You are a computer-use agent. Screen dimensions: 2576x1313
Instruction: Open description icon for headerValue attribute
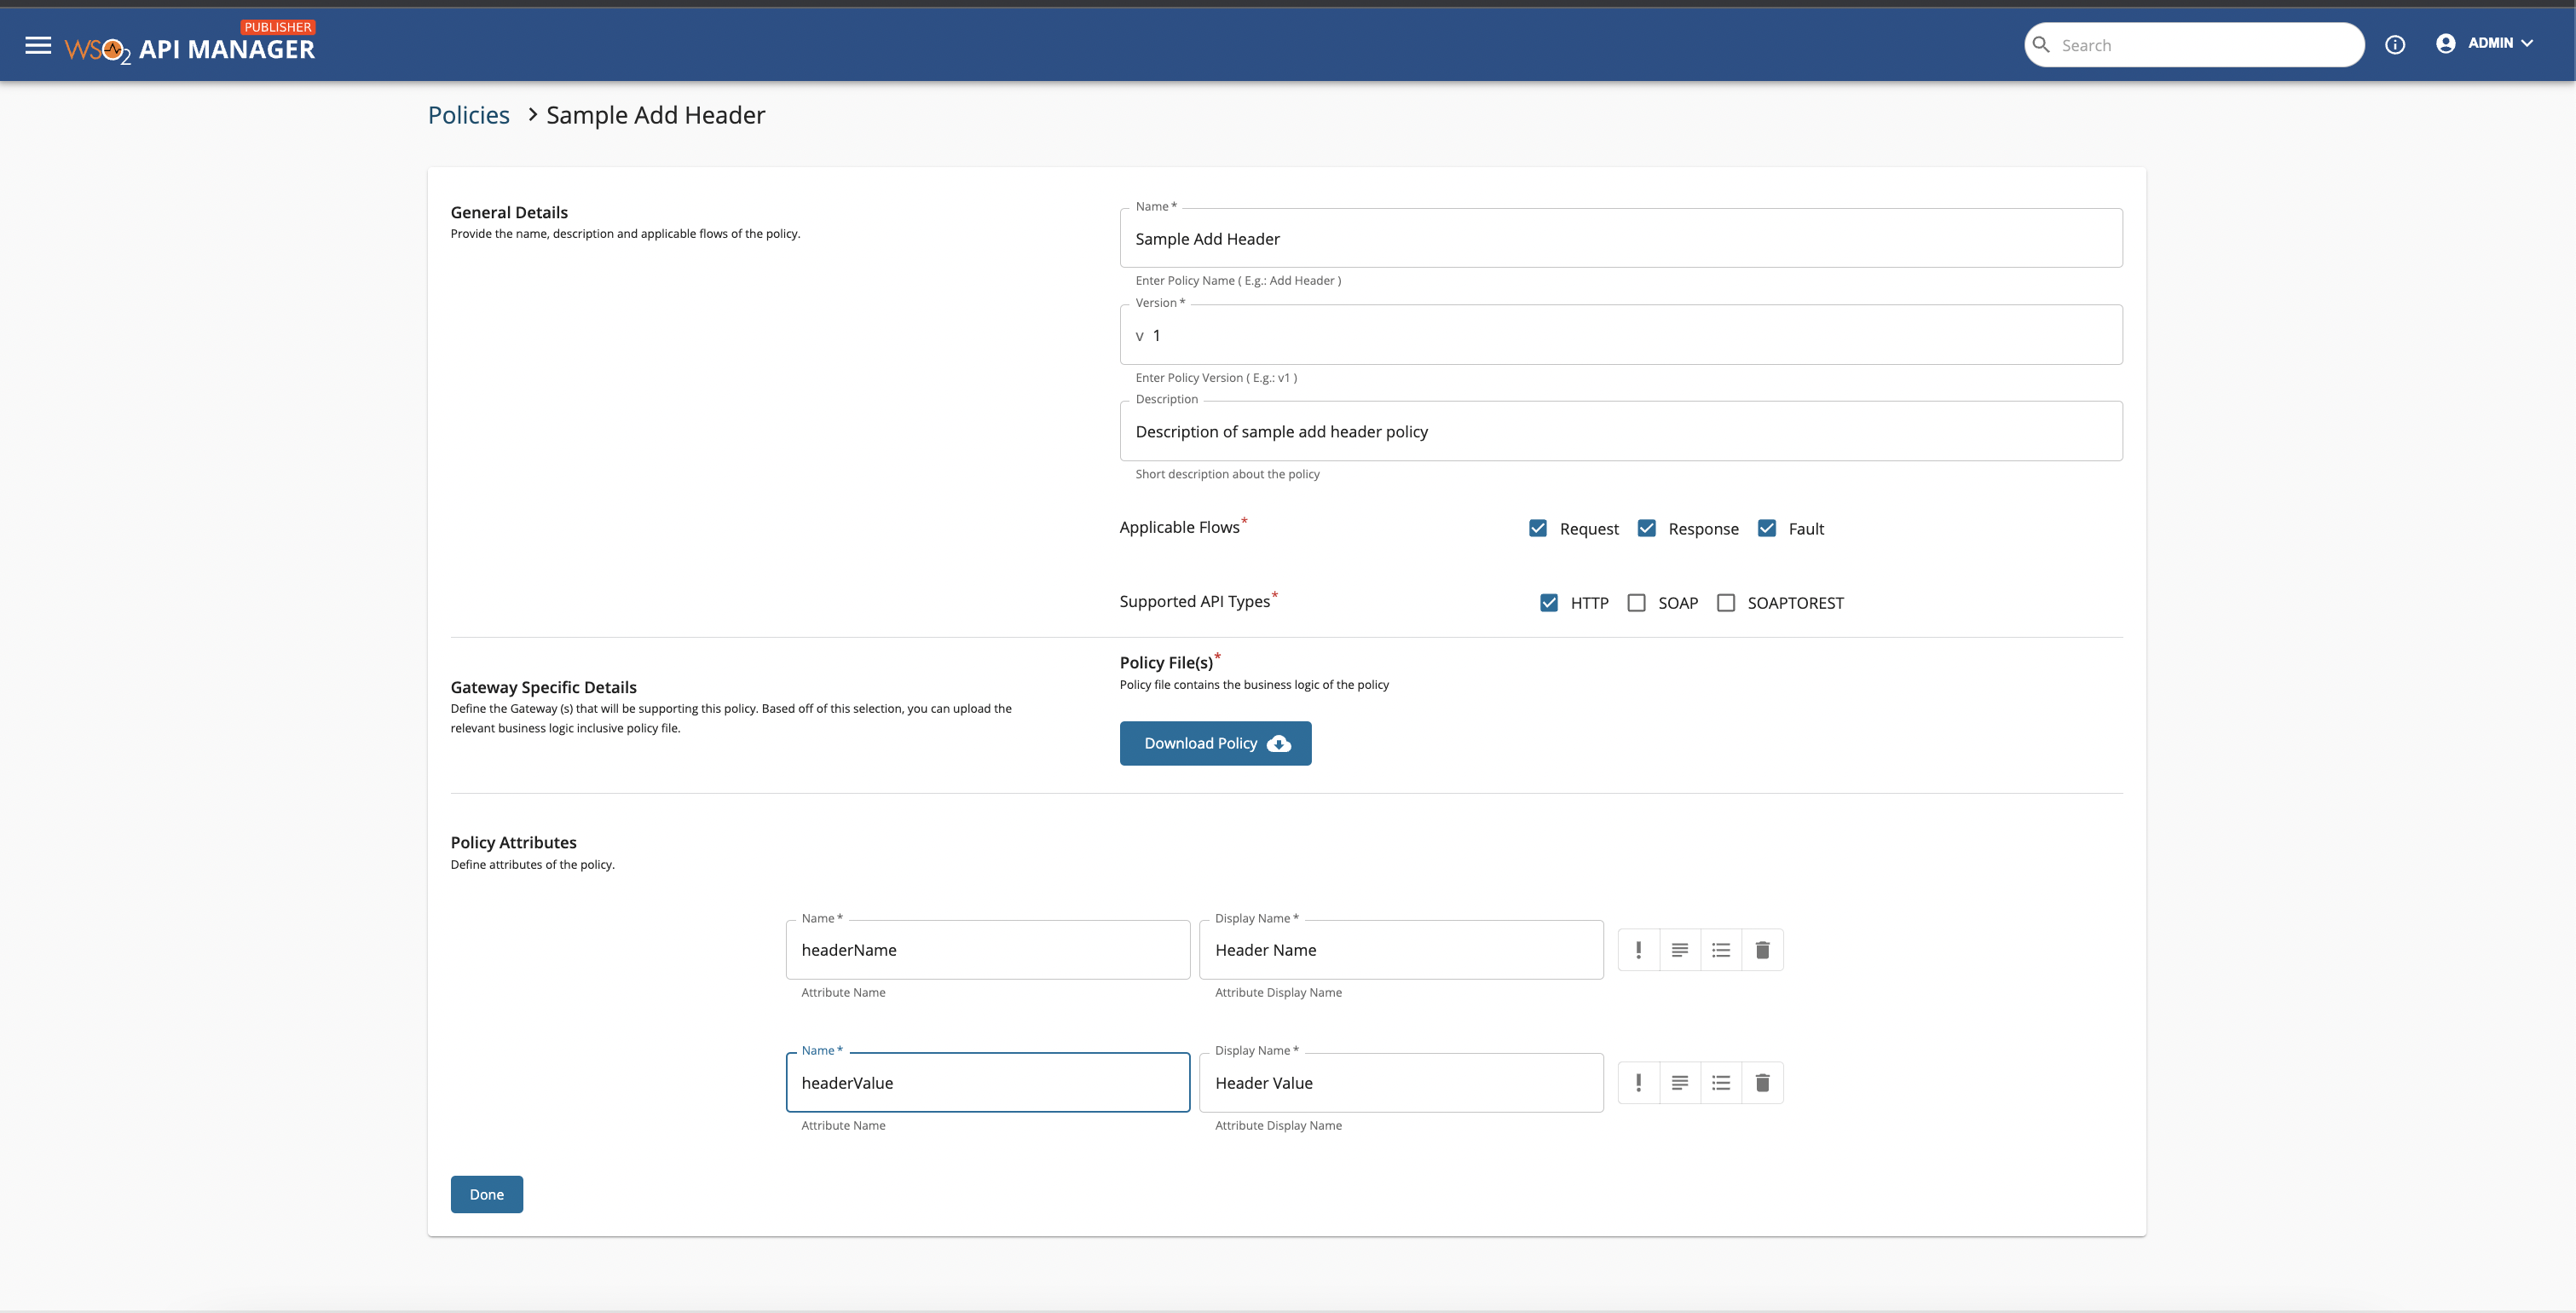1680,1083
